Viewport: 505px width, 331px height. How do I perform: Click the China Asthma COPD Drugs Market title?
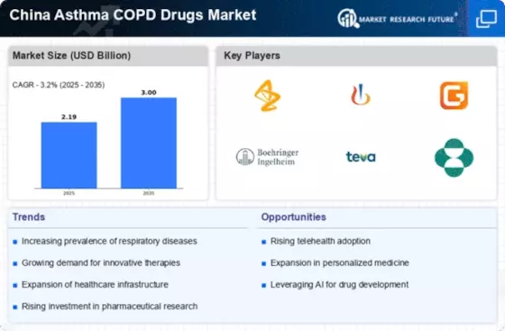click(133, 14)
